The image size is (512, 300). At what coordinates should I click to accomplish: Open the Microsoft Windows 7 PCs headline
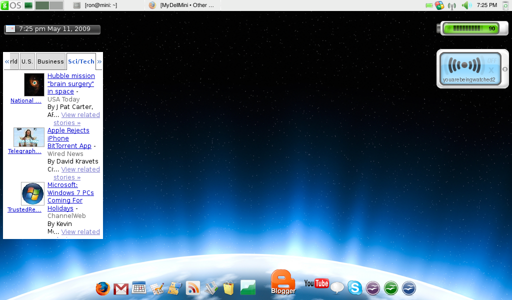point(70,196)
